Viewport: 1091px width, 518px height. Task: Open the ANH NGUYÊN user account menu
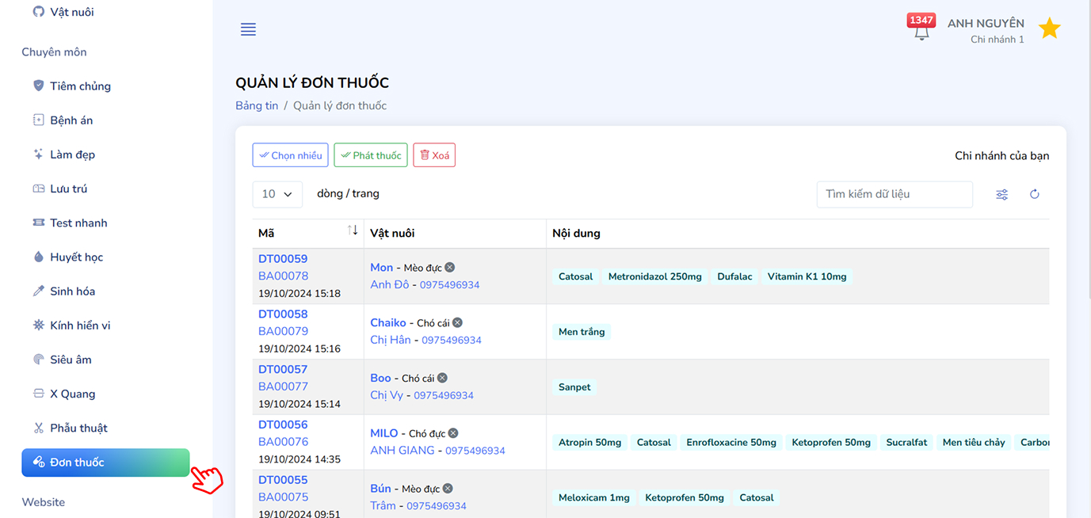click(x=985, y=30)
